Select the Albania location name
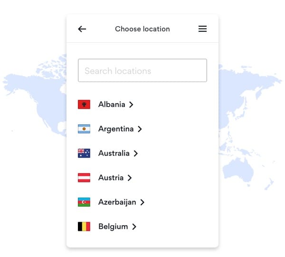This screenshot has width=285, height=257. (112, 104)
